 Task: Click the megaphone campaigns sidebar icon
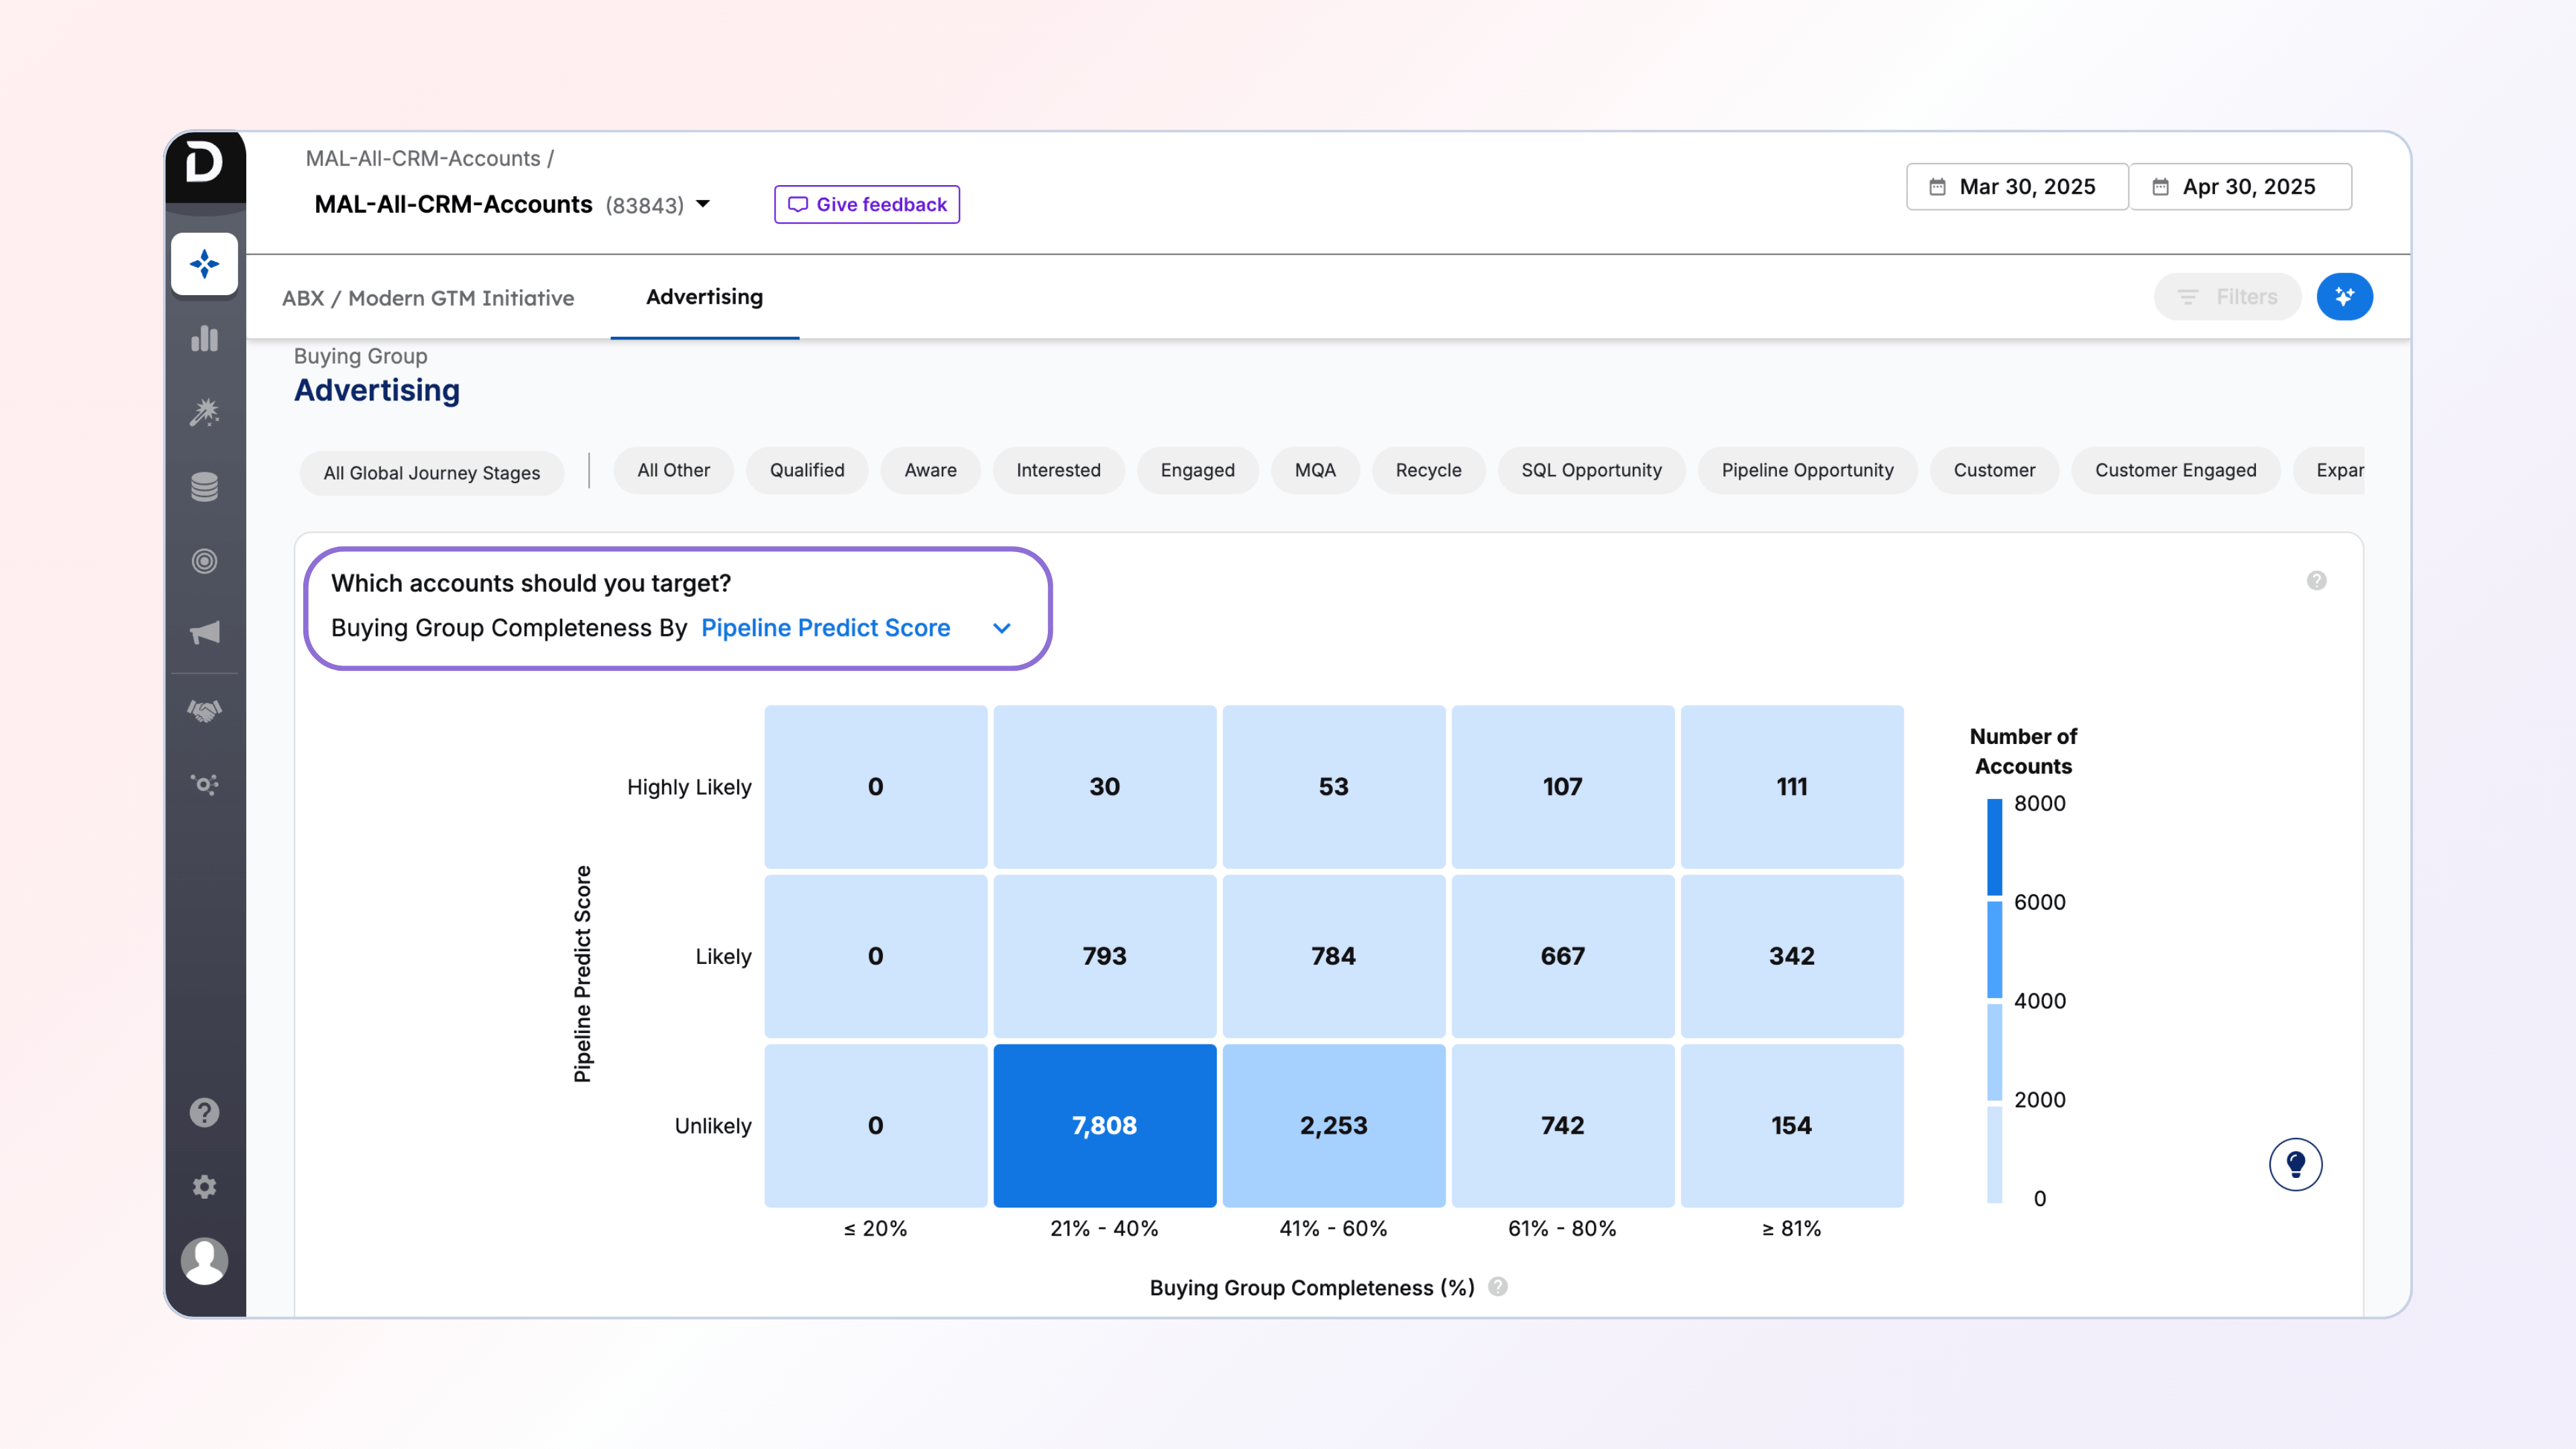tap(204, 633)
